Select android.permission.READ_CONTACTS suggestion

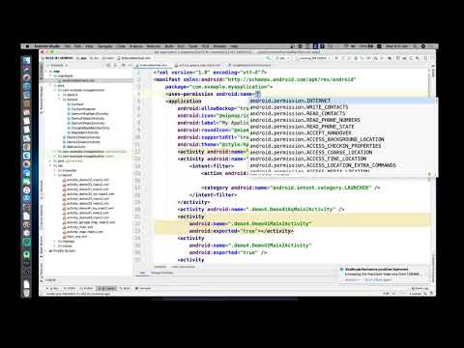coord(342,113)
